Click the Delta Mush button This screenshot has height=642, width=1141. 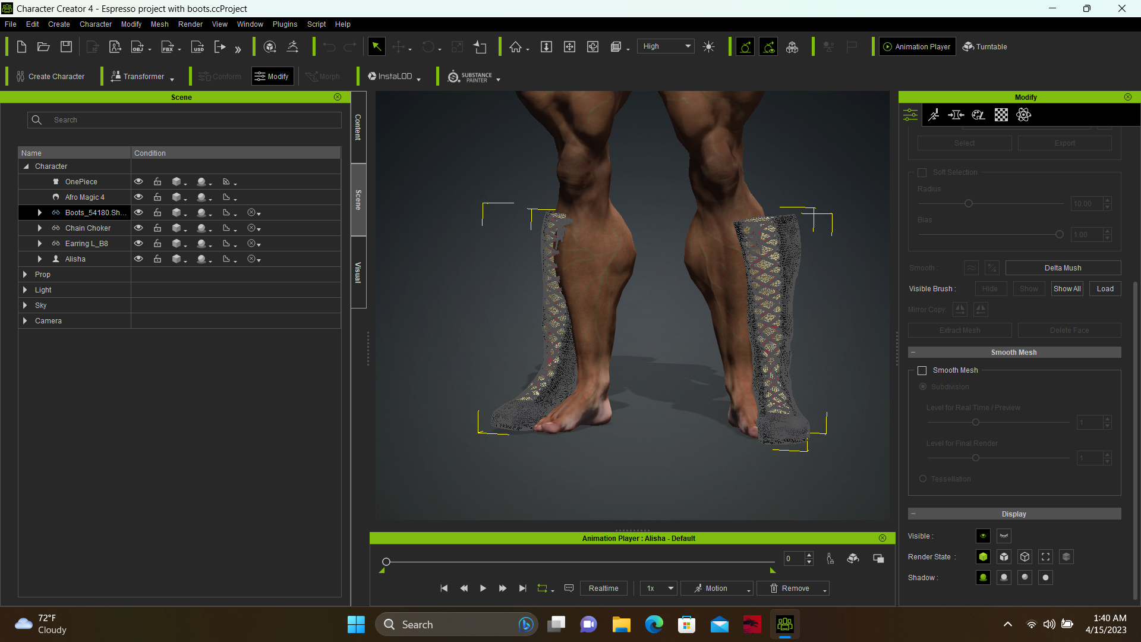point(1063,268)
